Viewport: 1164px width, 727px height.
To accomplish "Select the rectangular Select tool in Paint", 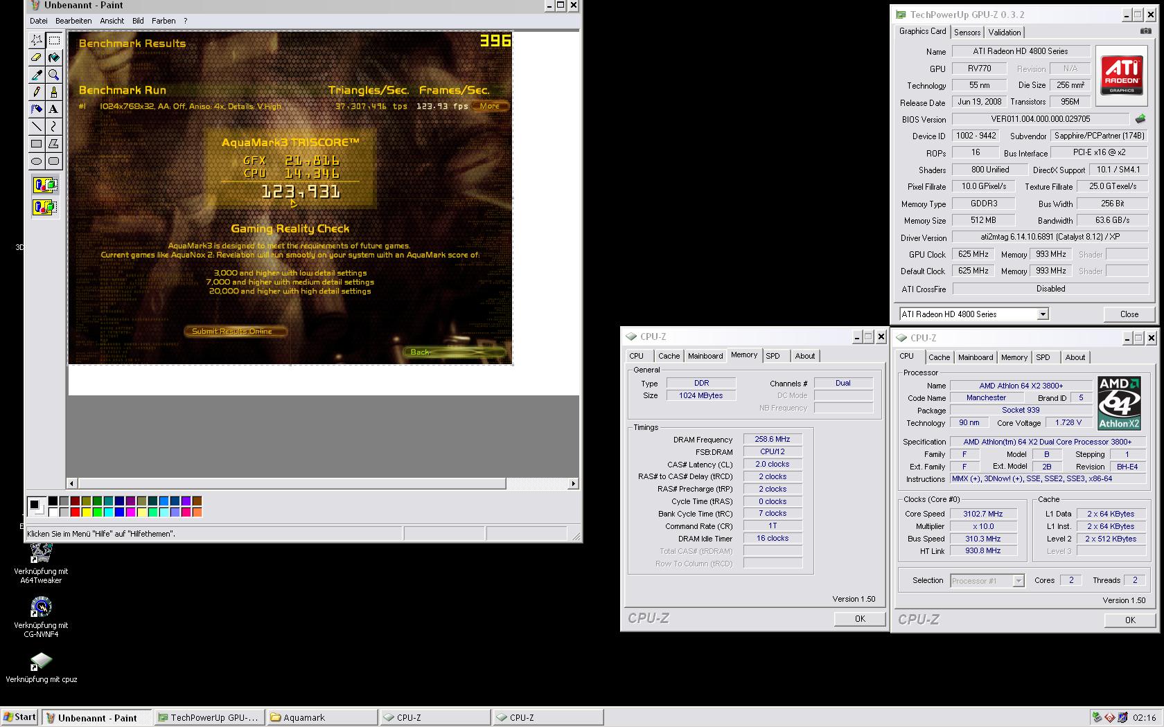I will coord(53,40).
